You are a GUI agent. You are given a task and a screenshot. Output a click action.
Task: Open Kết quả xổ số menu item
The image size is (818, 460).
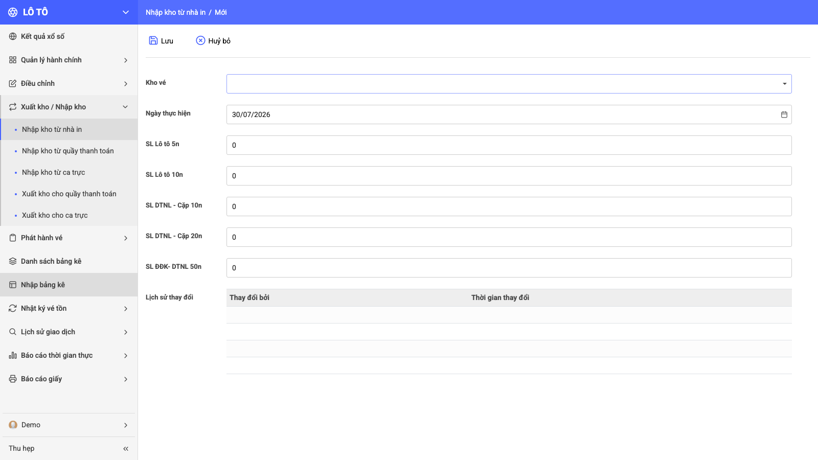(x=69, y=36)
